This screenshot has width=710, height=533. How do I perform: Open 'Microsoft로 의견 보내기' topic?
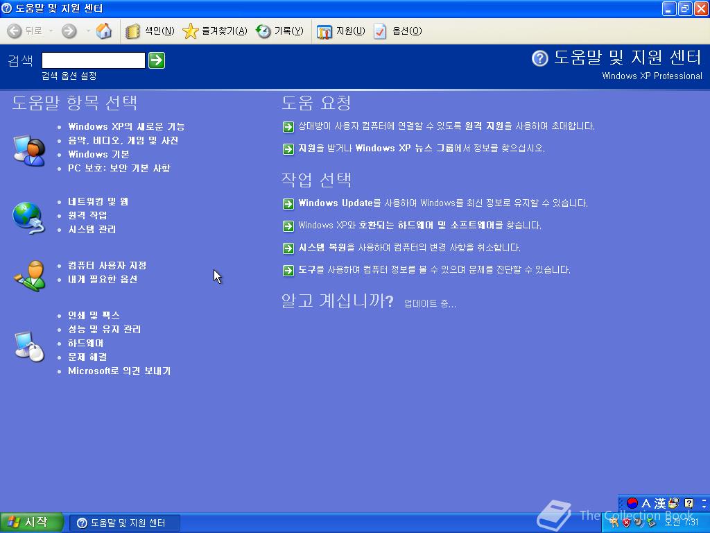coord(119,371)
